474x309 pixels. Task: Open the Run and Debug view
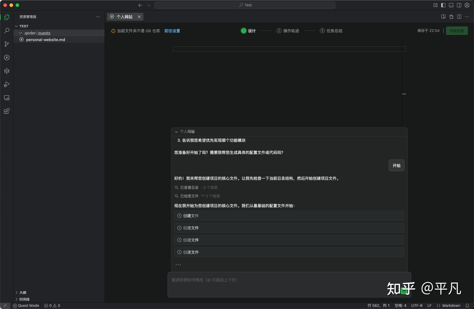click(6, 84)
